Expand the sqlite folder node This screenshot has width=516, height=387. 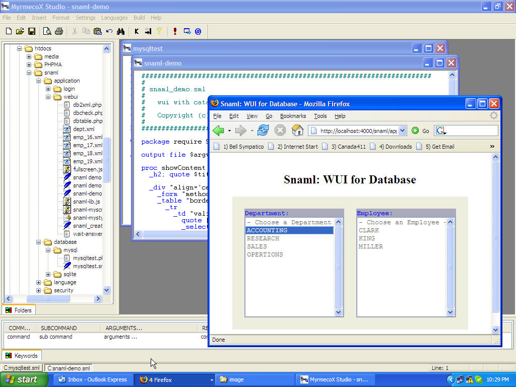(x=48, y=274)
